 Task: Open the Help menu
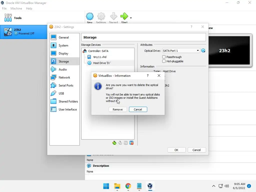click(x=29, y=8)
